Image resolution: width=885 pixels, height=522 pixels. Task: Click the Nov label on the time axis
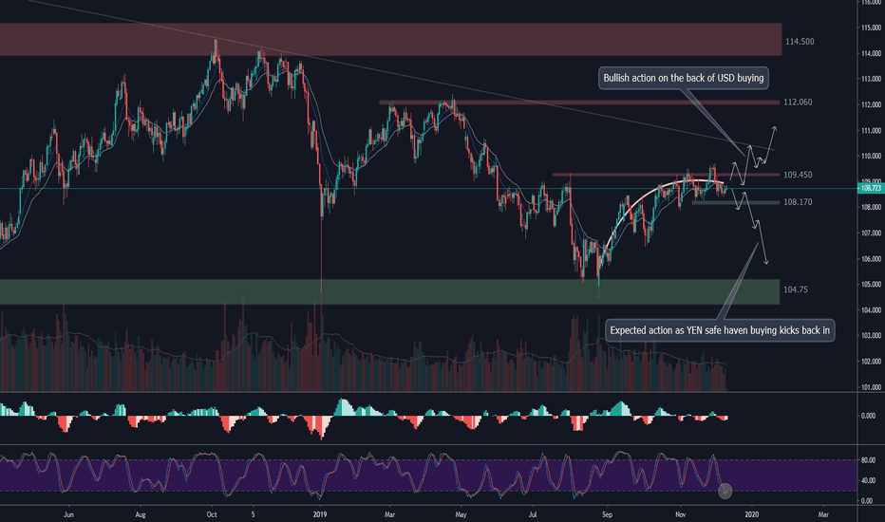[x=681, y=514]
